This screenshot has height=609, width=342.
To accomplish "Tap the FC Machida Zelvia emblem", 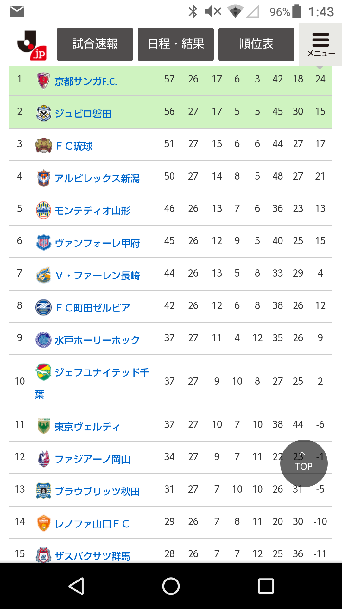I will point(43,307).
